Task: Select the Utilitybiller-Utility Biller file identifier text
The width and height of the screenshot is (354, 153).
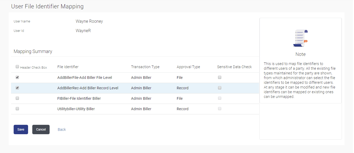Action: [x=76, y=109]
